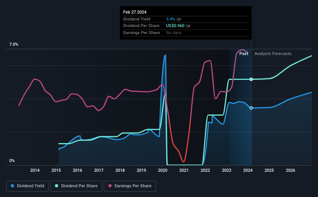Click the 2017 x-axis label

point(99,170)
